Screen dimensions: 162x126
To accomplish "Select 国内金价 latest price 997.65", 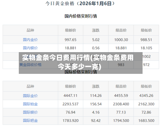I will pyautogui.click(x=71, y=40).
